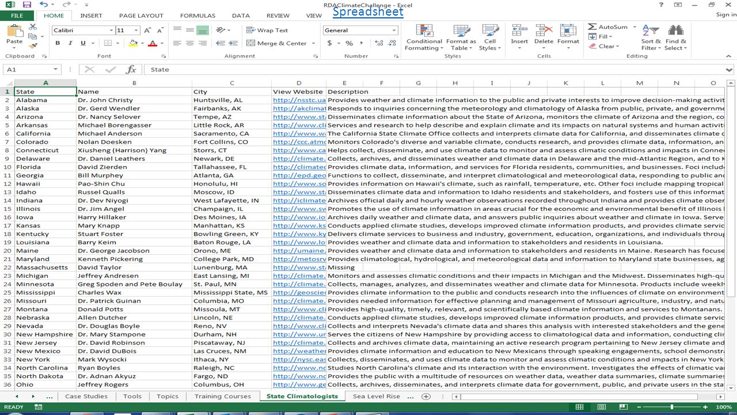Open Cell Styles gallery

[x=491, y=37]
